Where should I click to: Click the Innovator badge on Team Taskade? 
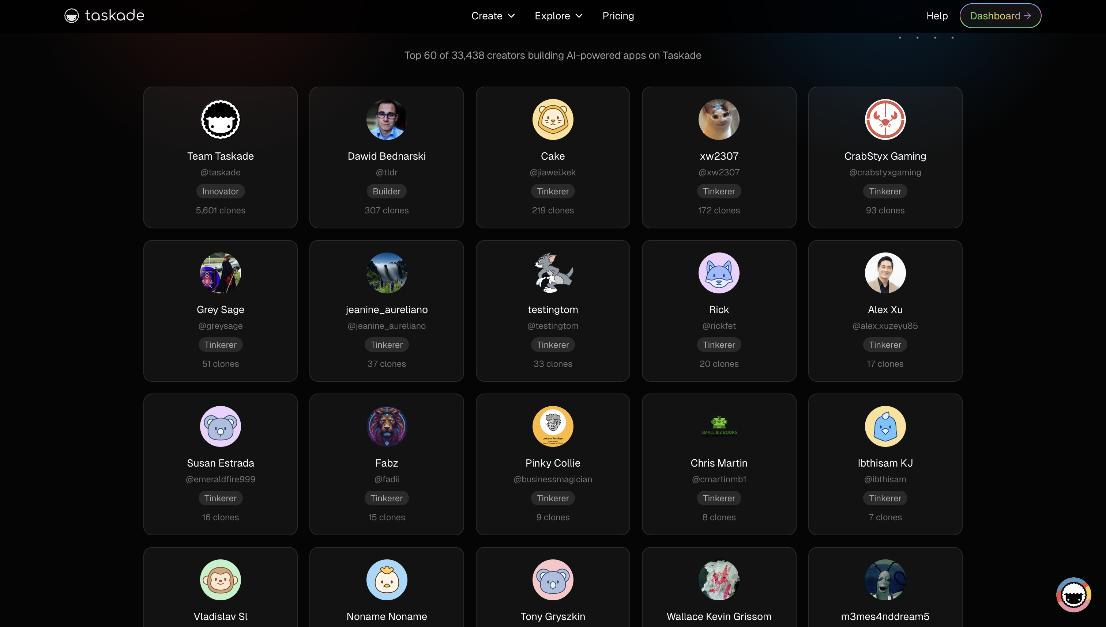[x=220, y=191]
